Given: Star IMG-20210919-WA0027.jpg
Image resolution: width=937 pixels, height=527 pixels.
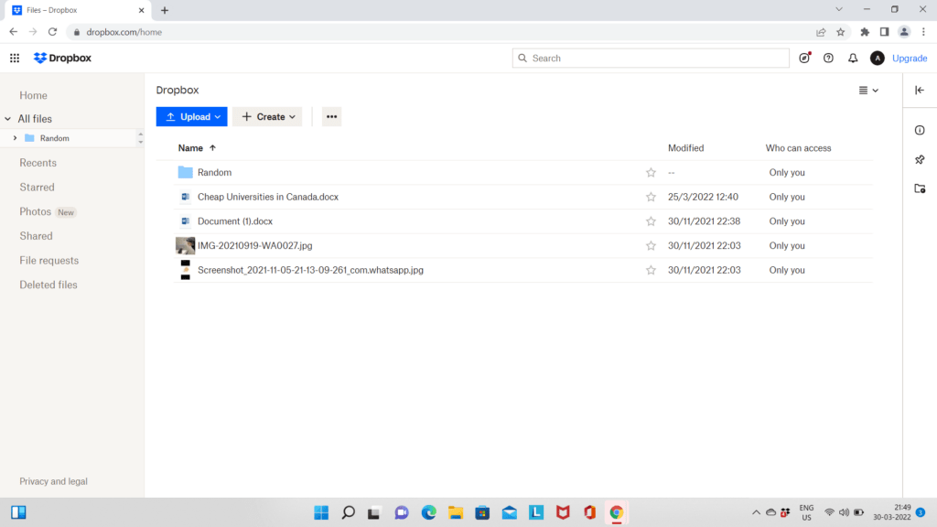Looking at the screenshot, I should point(651,245).
